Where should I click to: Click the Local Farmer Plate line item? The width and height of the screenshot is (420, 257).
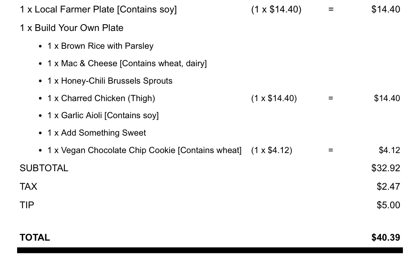pos(98,10)
